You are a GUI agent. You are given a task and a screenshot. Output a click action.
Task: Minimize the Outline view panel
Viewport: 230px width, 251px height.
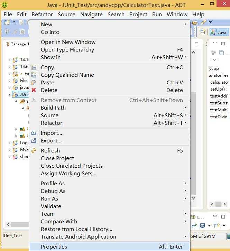pyautogui.click(x=215, y=43)
